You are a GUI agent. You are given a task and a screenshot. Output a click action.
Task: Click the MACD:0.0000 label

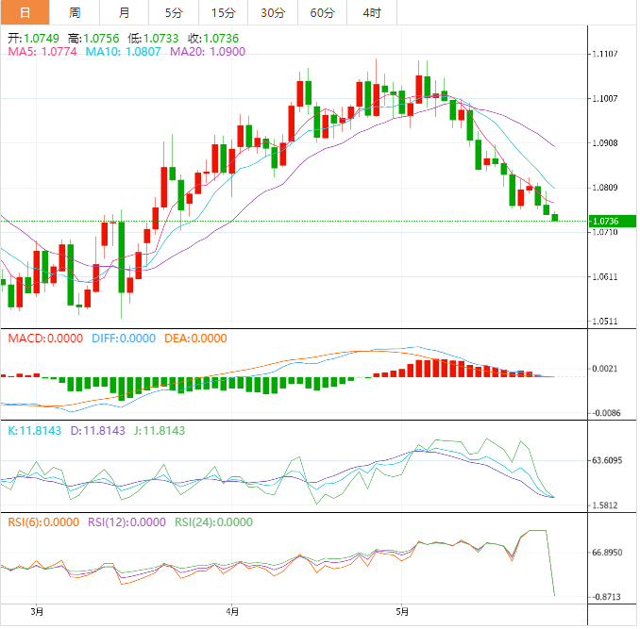(45, 339)
